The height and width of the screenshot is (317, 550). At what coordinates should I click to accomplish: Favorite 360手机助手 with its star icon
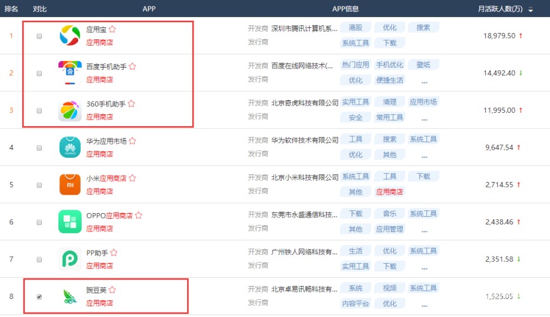pos(131,103)
